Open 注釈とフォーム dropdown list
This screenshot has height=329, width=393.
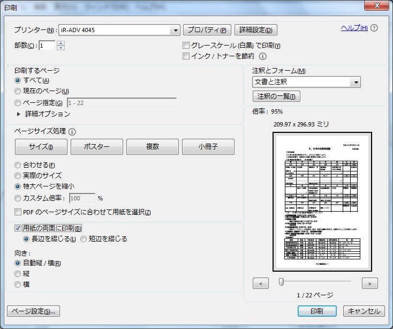tap(356, 83)
